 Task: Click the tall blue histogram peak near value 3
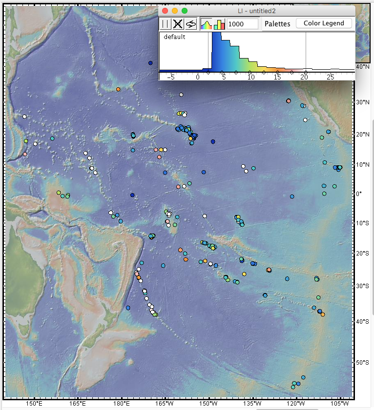(x=216, y=51)
